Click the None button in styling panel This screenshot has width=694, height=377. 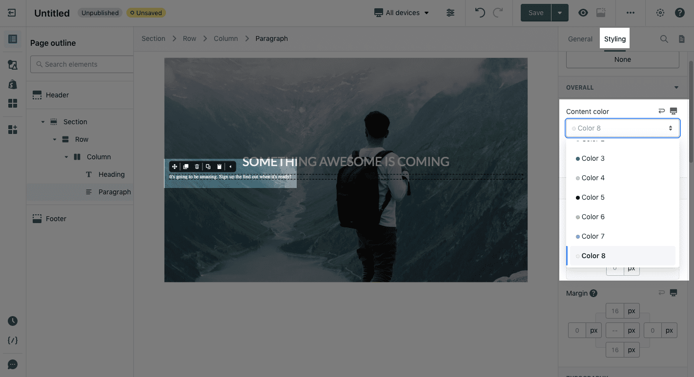[622, 59]
